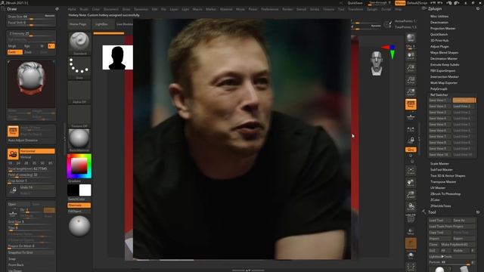Screen dimensions: 484x272
Task: Toggle the orange Xyz button in right shelf
Action: pos(411,150)
